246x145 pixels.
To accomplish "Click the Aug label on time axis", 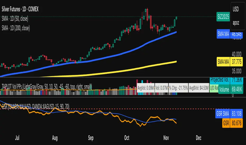I will coord(55,138).
